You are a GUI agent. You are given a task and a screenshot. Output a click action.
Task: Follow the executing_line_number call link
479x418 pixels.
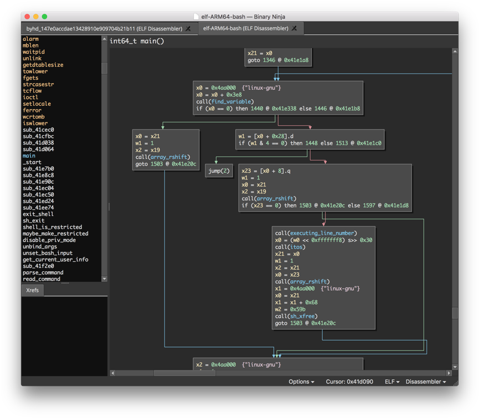click(x=323, y=234)
